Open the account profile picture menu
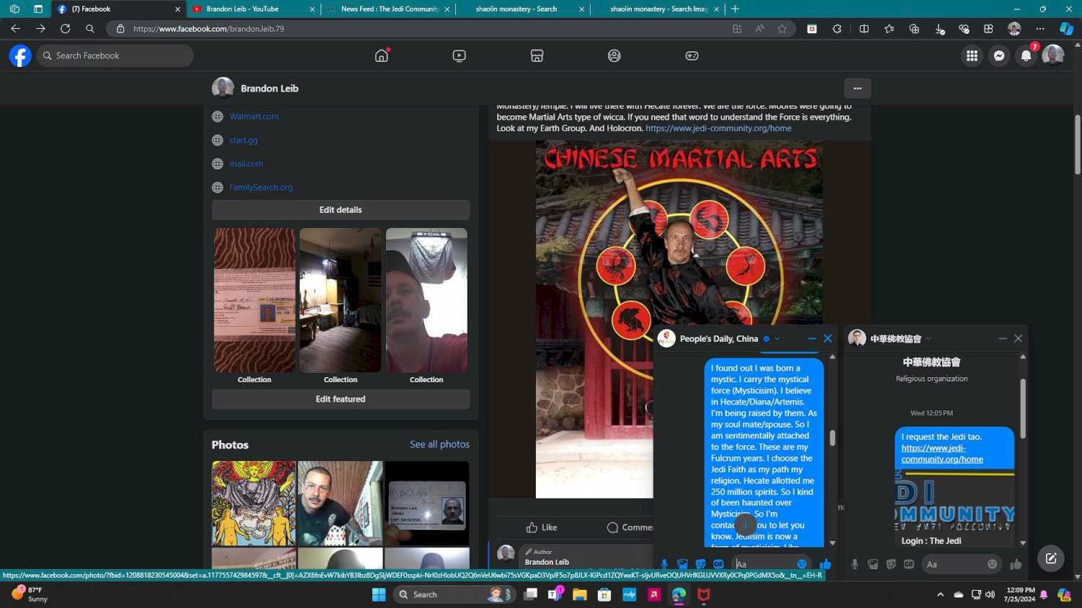 pyautogui.click(x=1053, y=56)
